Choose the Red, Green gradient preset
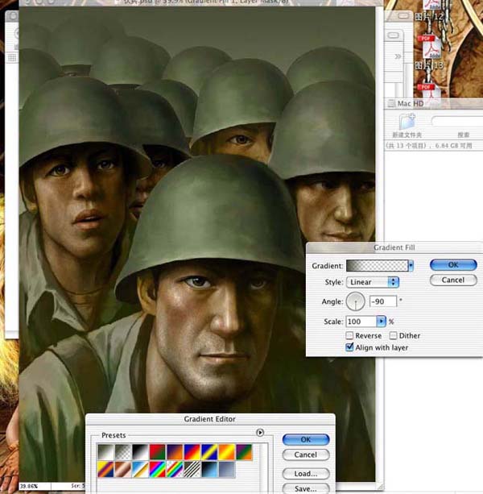Image resolution: width=483 pixels, height=494 pixels. [x=158, y=452]
